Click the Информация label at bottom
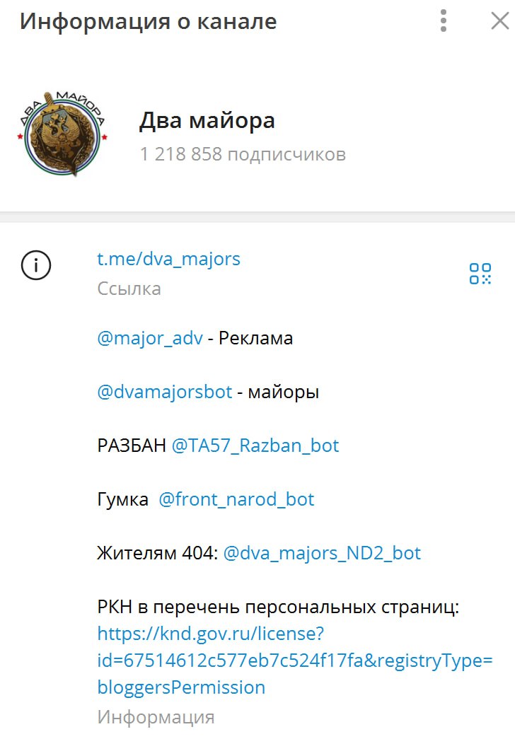This screenshot has height=739, width=515. click(156, 717)
